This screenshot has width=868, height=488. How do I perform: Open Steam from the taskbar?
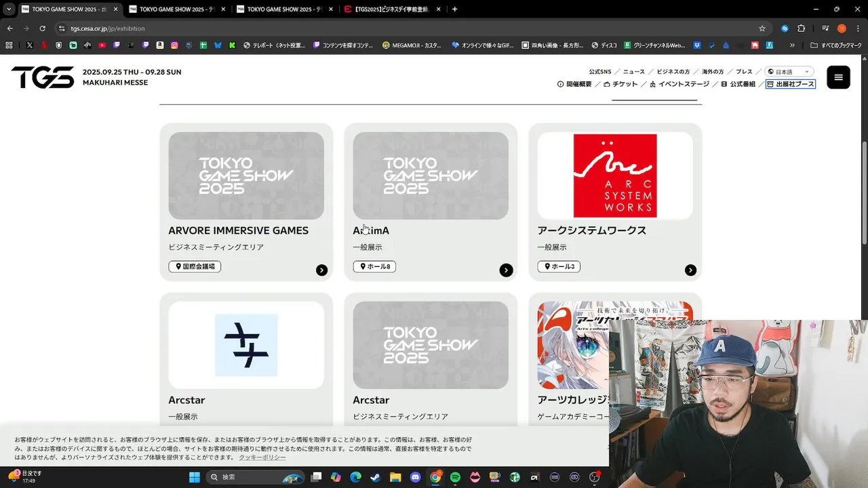coord(376,477)
